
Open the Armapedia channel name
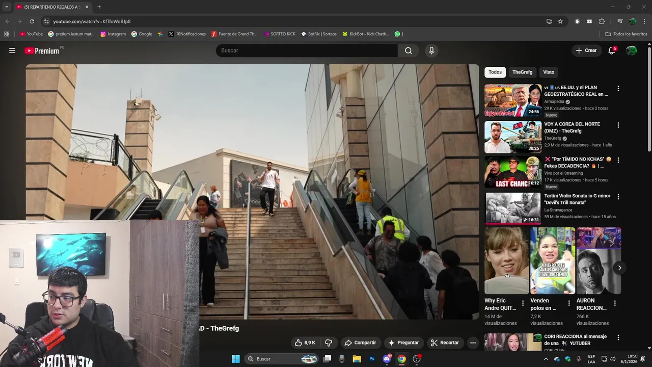point(554,101)
